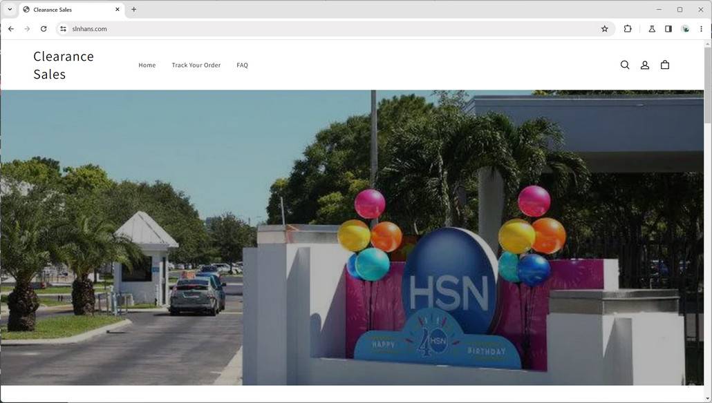Click the account profile icon
The height and width of the screenshot is (403, 712).
click(644, 64)
